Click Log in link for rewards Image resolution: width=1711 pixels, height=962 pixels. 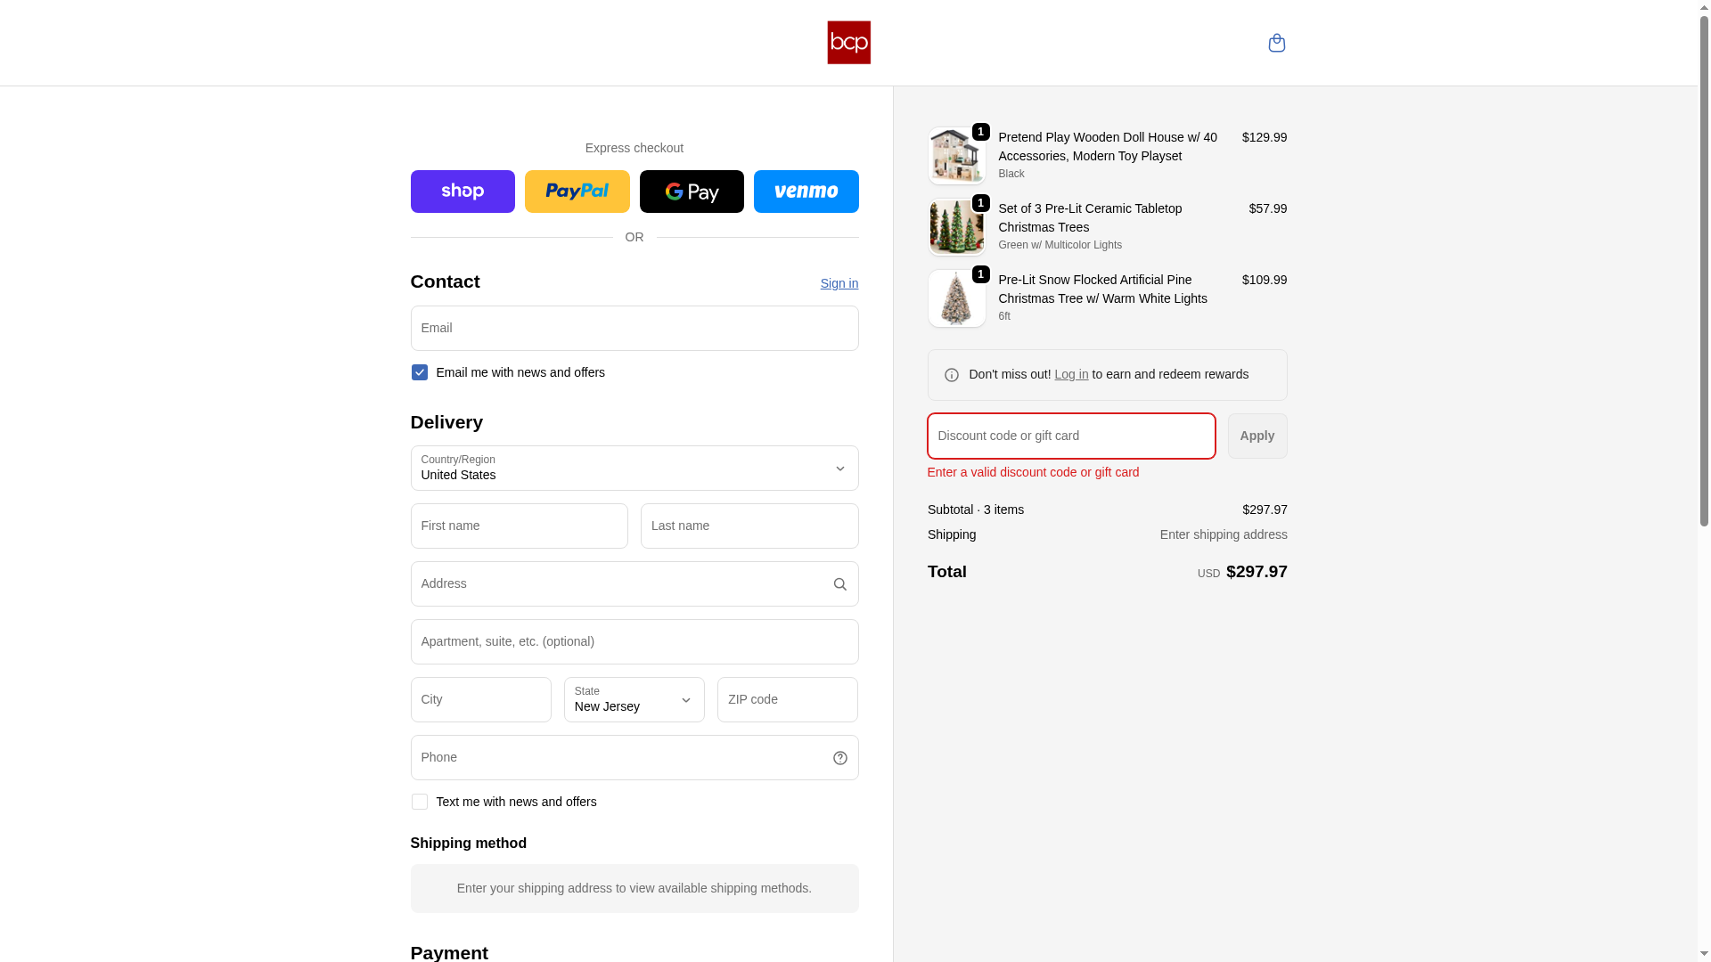[x=1071, y=374]
